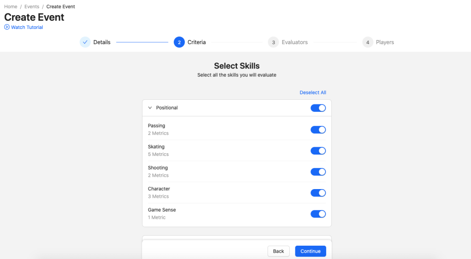Click the step 2 Criteria circle icon

tap(179, 42)
